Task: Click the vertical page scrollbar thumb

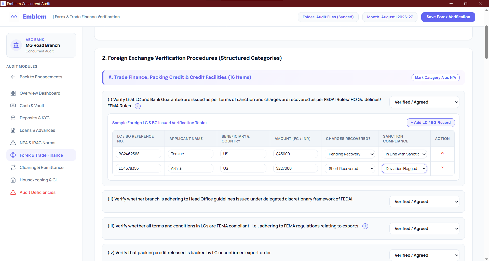Action: pos(486,42)
